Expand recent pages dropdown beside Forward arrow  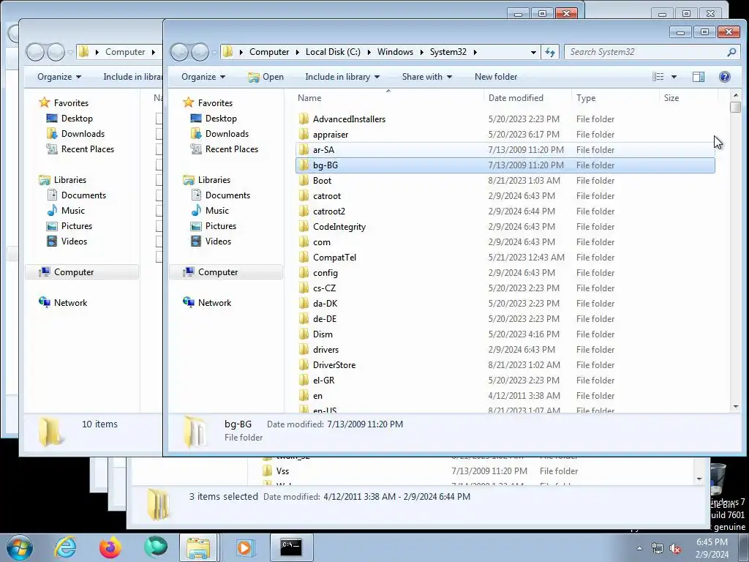(x=214, y=52)
